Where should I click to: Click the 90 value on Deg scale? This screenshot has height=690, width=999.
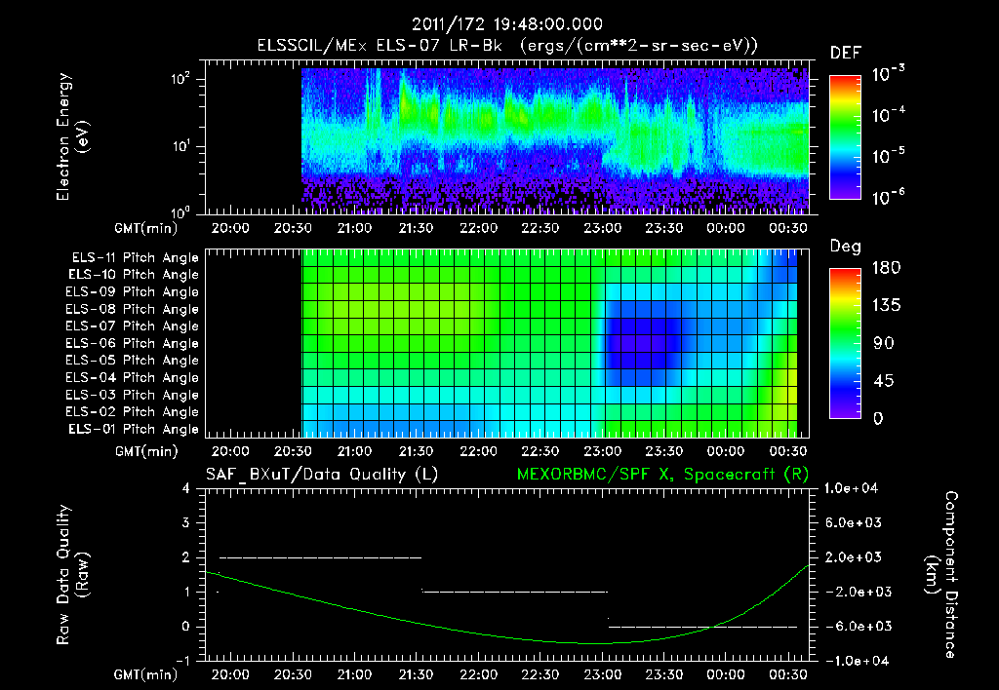(882, 343)
